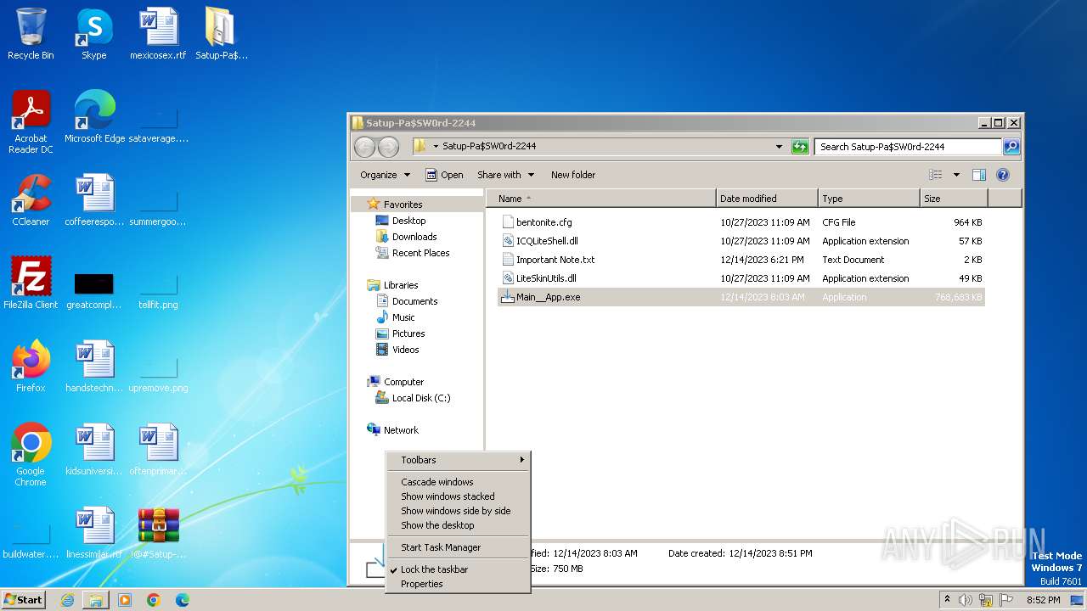Select LiteSkinUtils.dll file
This screenshot has height=611, width=1087.
741,278
